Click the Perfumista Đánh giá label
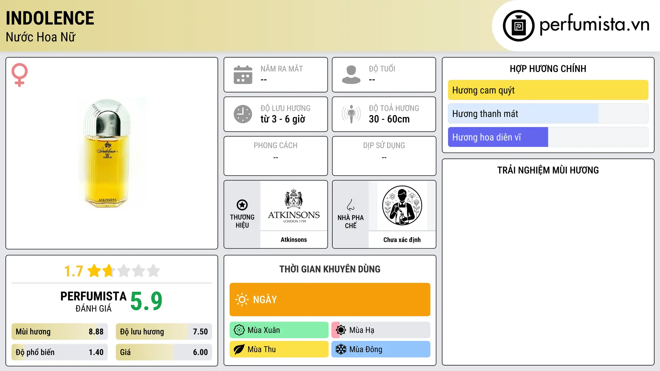 [93, 301]
